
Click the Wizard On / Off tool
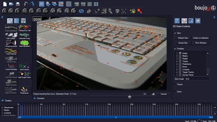tap(25, 28)
